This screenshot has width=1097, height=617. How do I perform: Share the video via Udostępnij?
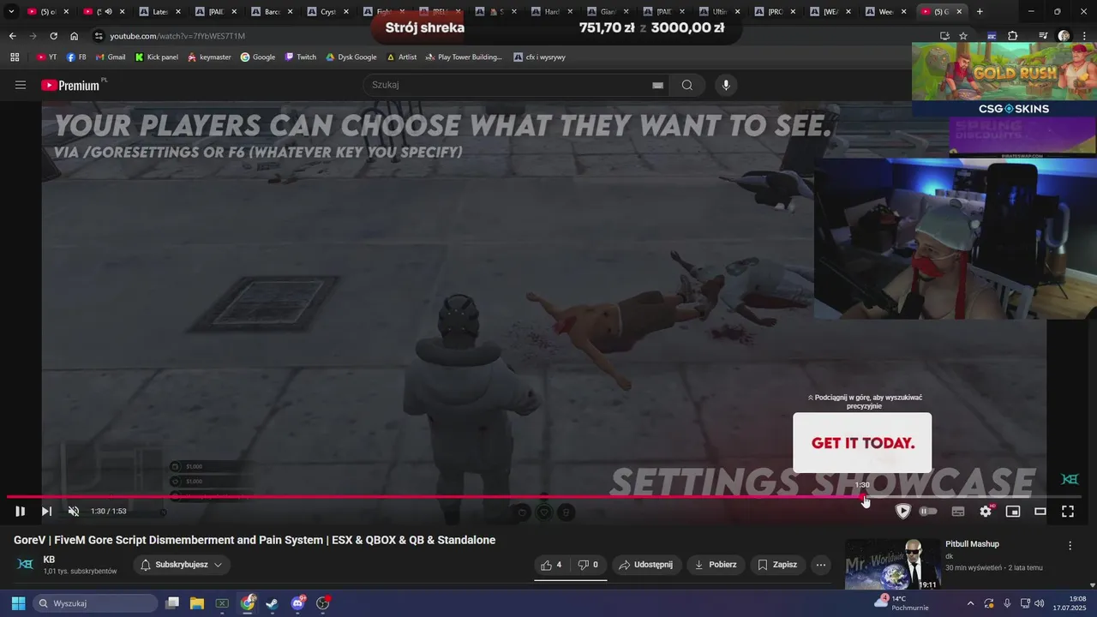647,565
